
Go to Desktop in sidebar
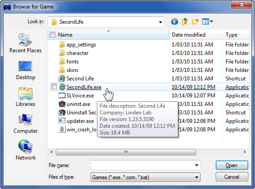25,70
